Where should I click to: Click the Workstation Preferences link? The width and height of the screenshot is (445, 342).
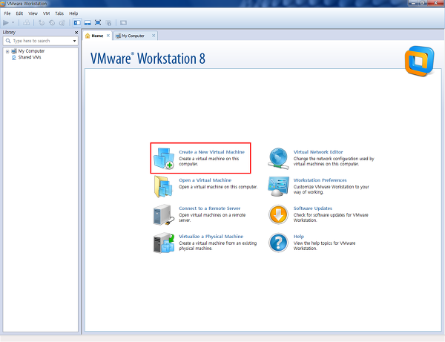coord(320,180)
